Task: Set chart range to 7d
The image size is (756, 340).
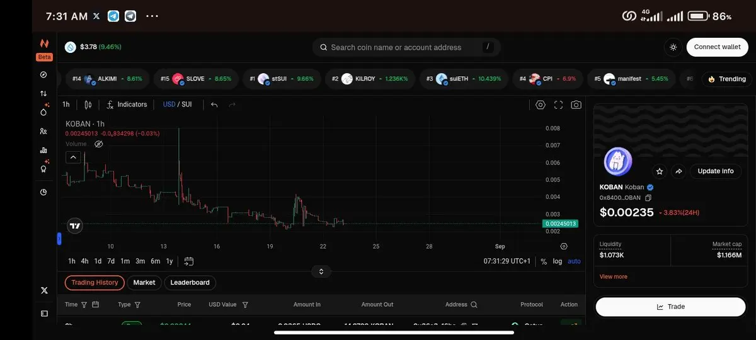Action: (111, 261)
